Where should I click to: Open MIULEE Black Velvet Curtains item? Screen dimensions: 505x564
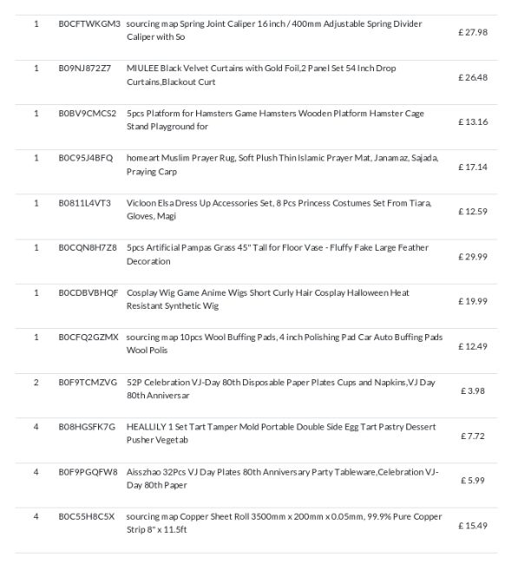click(x=261, y=75)
